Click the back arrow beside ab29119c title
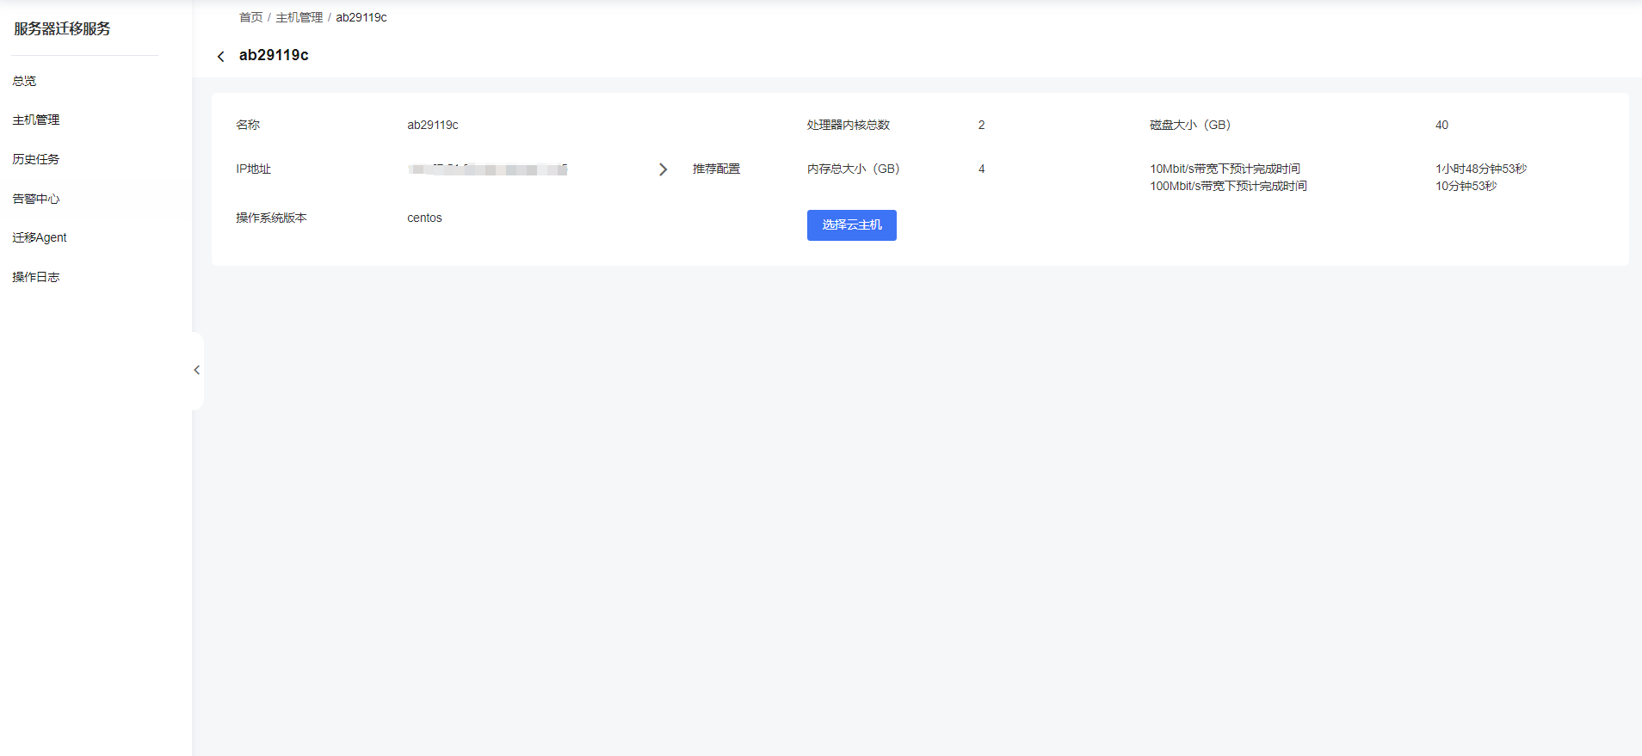Viewport: 1642px width, 756px height. [x=220, y=56]
